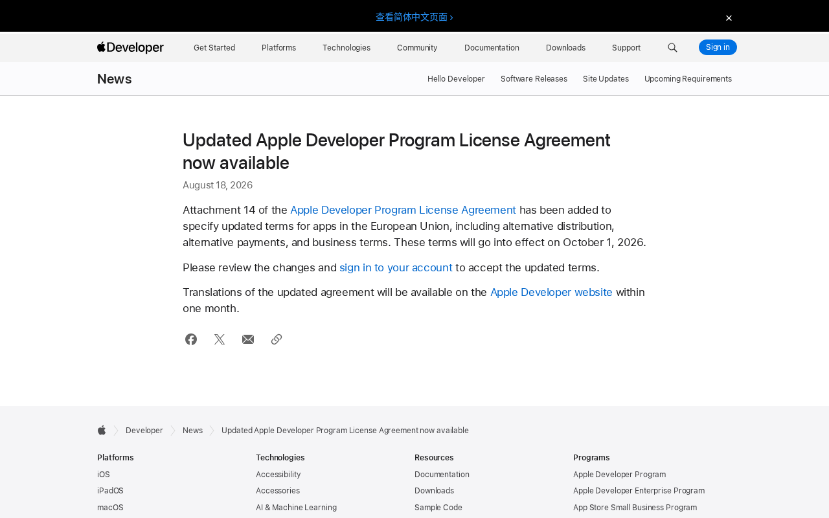
Task: Click the footer Programs column heading
Action: coord(591,458)
